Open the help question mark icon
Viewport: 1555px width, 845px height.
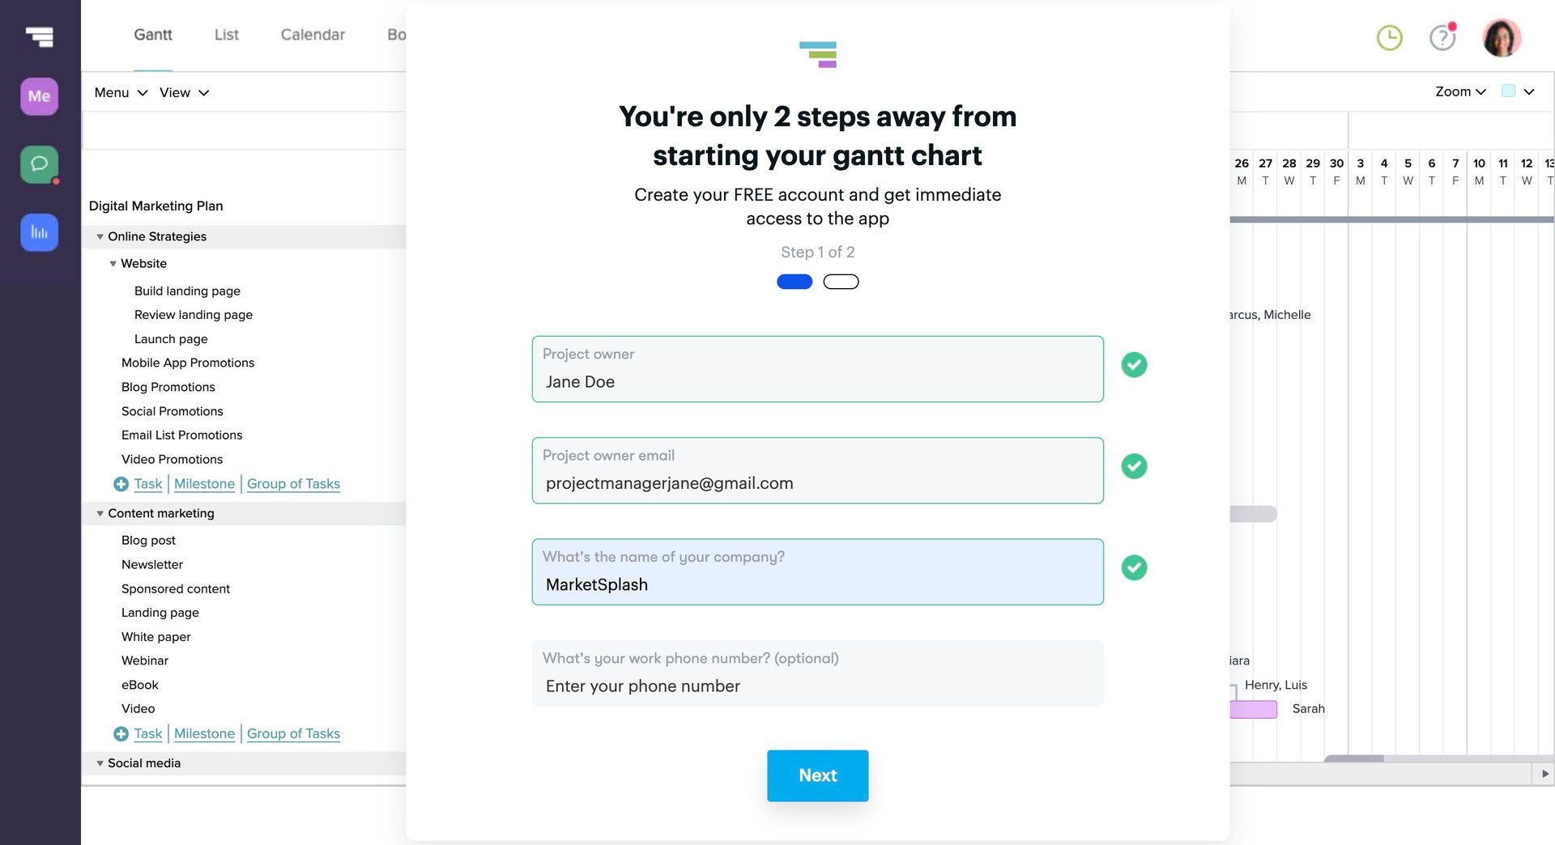pos(1442,37)
